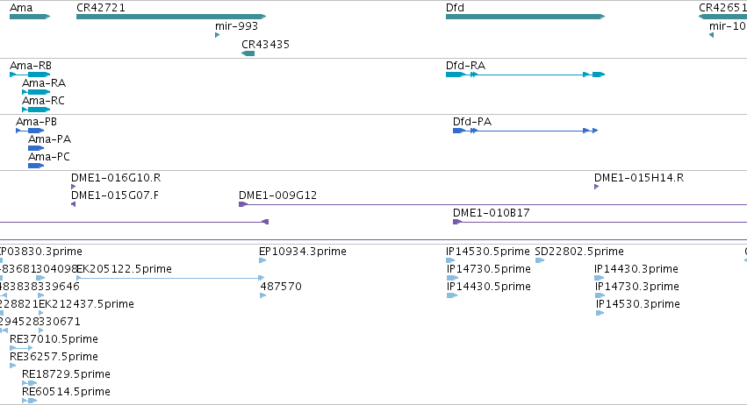Click the mir-993 arrow glyph
Viewport: 747px width, 405px height.
[x=217, y=35]
